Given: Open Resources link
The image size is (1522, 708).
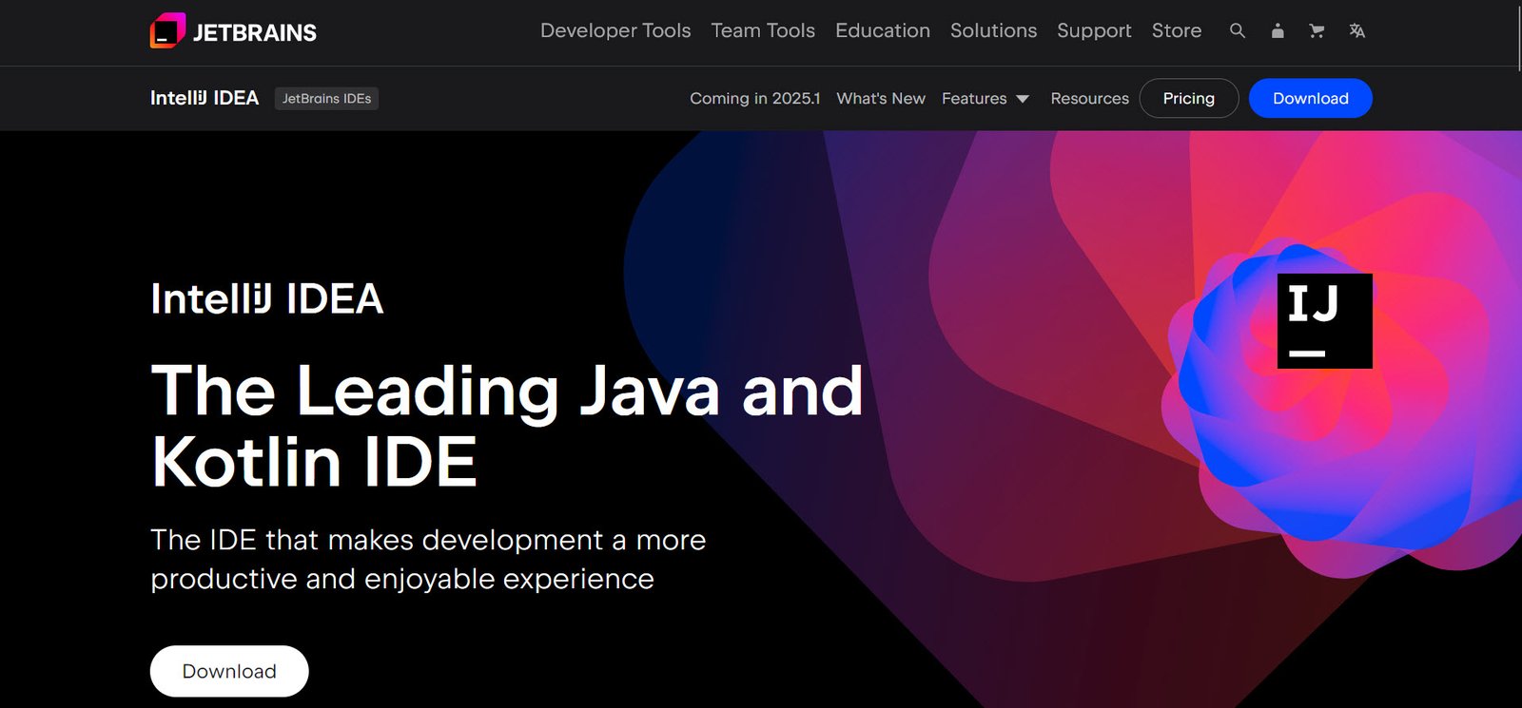Looking at the screenshot, I should (1089, 99).
